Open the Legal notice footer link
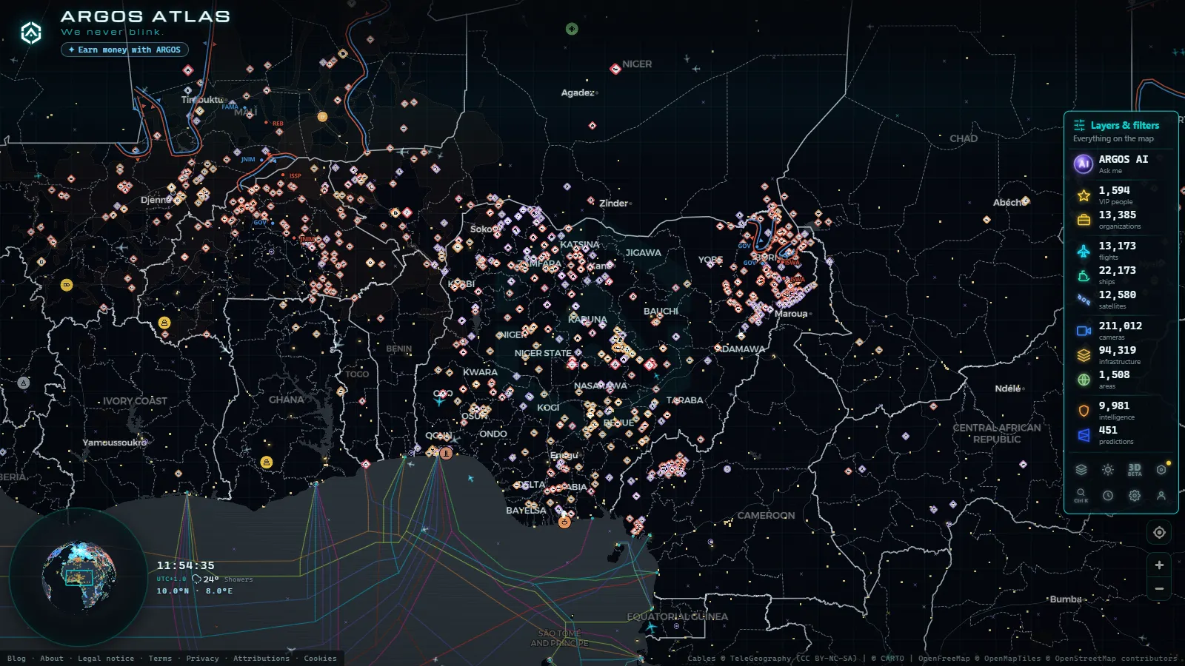Screen dimensions: 1185x666 click(x=106, y=659)
